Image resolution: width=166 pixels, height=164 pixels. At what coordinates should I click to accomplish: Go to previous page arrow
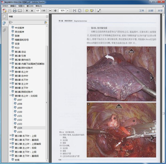pyautogui.click(x=27, y=11)
